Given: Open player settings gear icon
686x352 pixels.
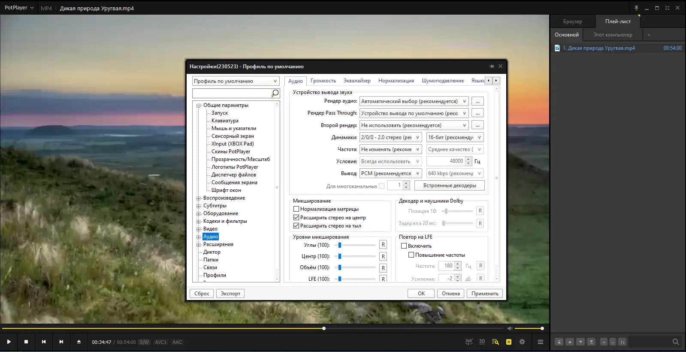Looking at the screenshot, I should 522,342.
